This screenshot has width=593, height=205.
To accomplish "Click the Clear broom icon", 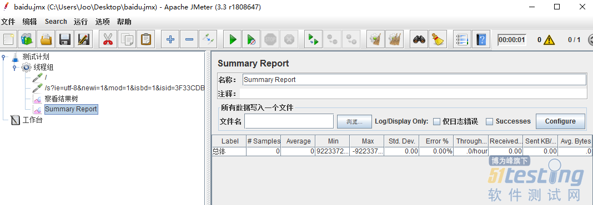I will click(376, 39).
